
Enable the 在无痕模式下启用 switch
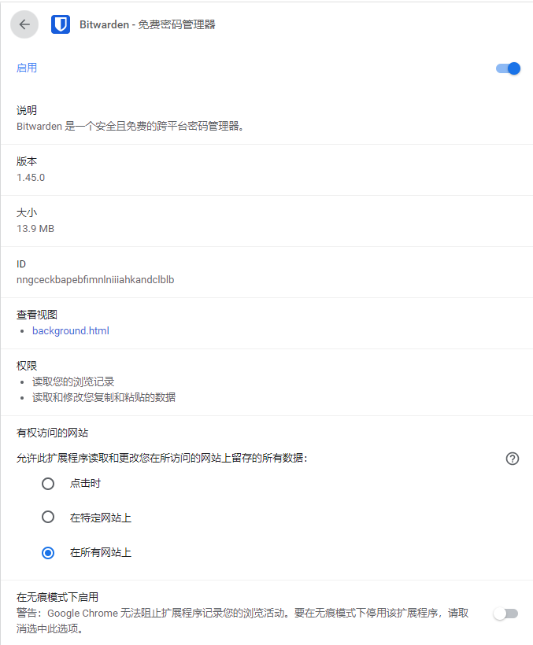505,614
